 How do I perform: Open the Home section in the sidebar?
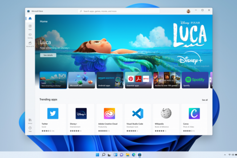click(30, 19)
